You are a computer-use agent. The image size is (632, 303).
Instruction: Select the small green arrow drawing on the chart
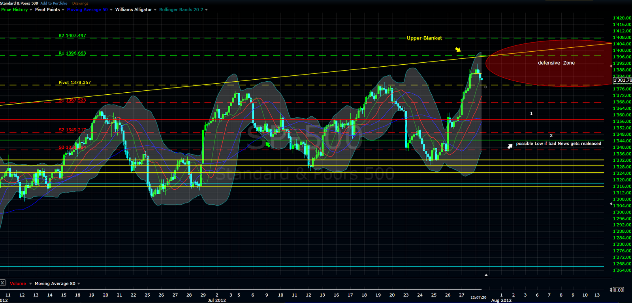point(268,145)
